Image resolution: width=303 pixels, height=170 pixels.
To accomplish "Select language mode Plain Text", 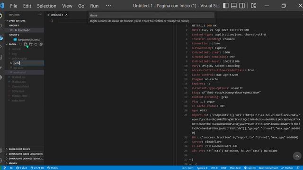I will point(235,168).
